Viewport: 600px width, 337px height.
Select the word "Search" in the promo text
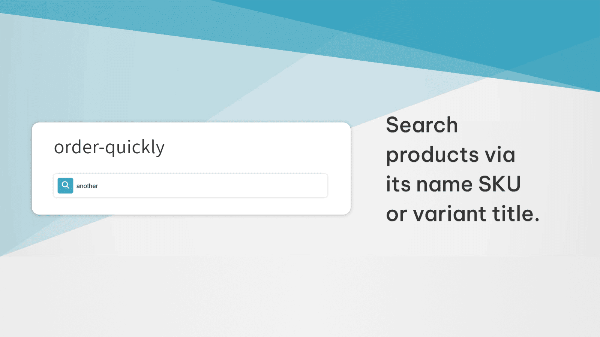(x=422, y=125)
